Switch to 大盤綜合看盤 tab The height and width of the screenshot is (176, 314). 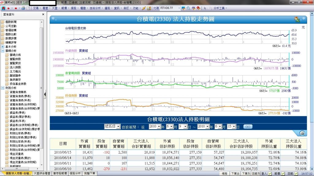pos(42,174)
